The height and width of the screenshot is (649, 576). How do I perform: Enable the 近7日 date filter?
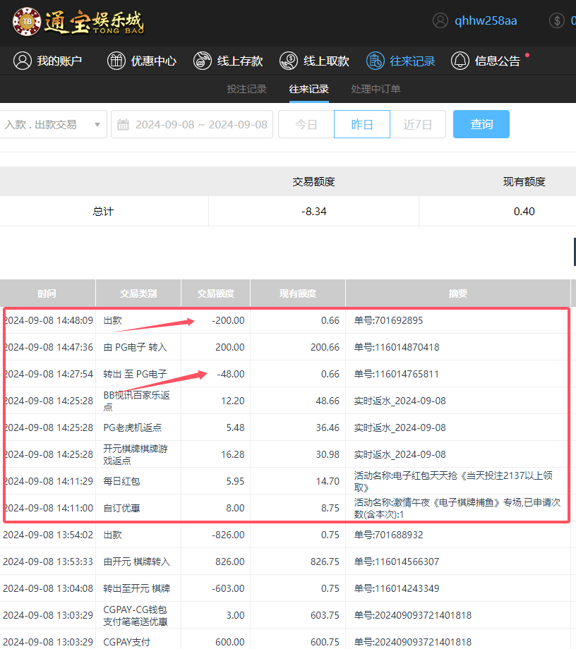[417, 124]
